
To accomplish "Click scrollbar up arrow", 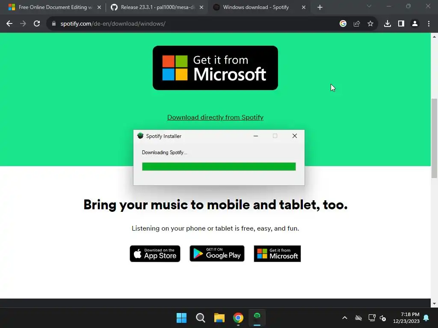I will [434, 37].
